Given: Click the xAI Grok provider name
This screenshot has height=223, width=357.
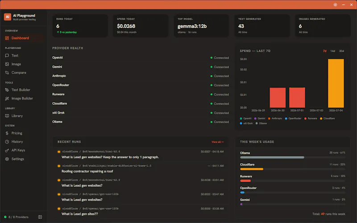Looking at the screenshot, I should [58, 113].
